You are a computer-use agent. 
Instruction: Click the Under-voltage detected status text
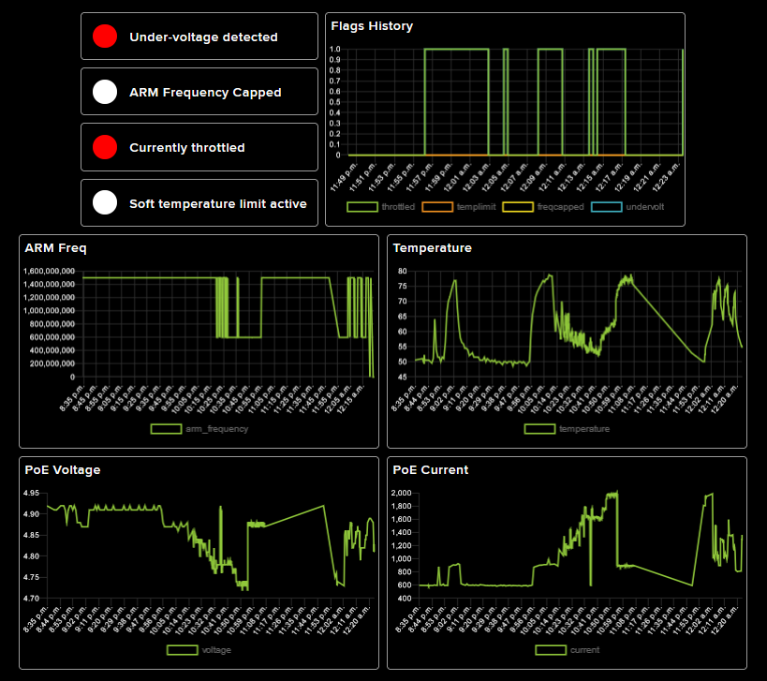click(203, 37)
